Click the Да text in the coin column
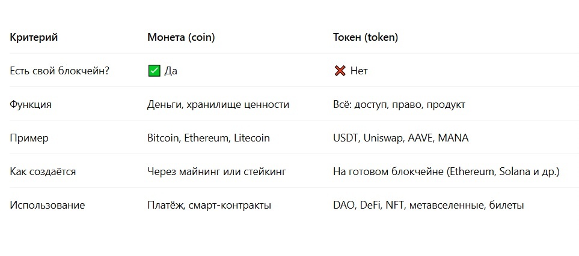 171,71
